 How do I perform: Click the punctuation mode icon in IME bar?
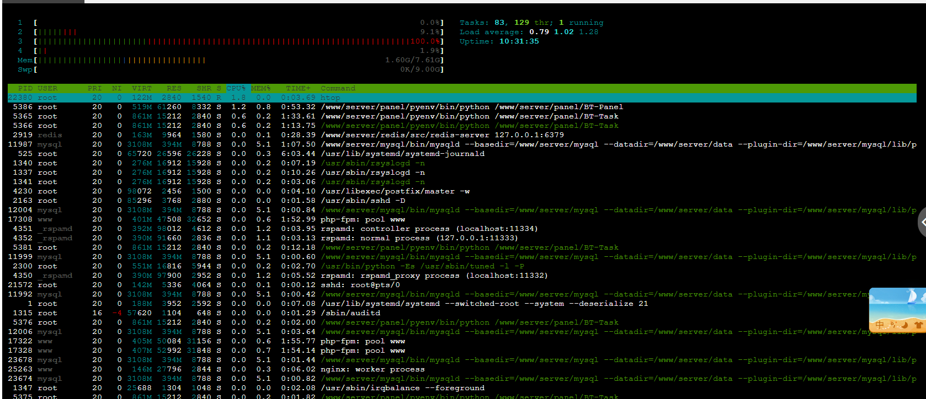coord(893,325)
